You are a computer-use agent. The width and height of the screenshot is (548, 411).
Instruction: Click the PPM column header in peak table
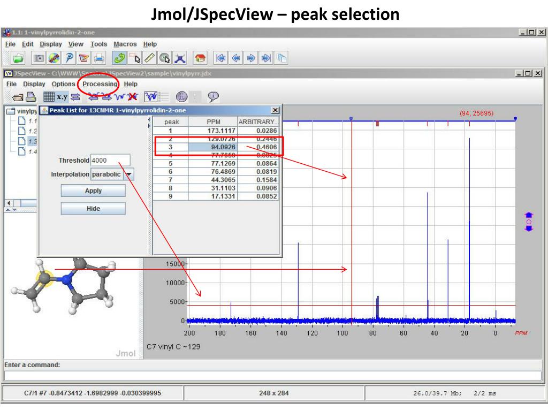213,121
